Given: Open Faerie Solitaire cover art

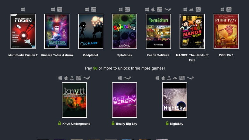Looking at the screenshot, I should 158,31.
